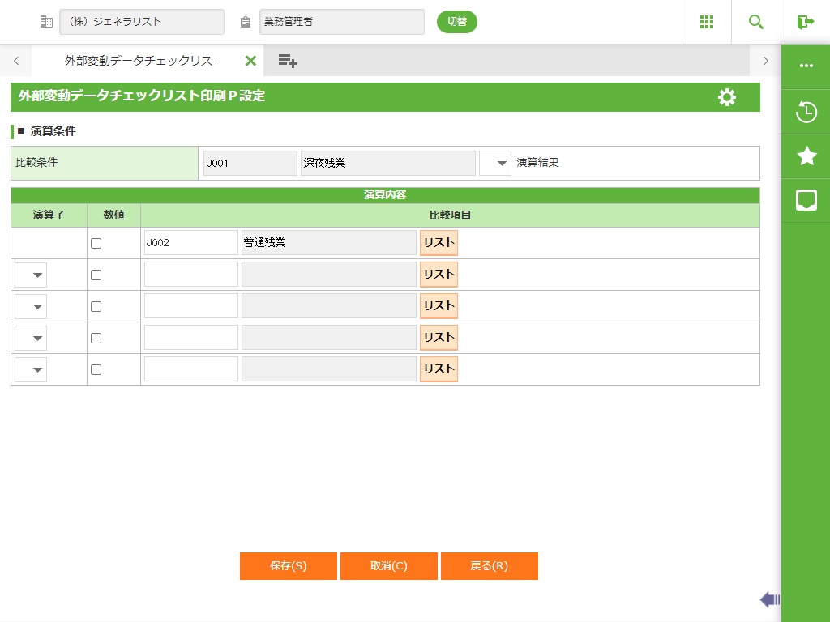Click the リスト button next to 普通残業
Screen dimensions: 830x622
(439, 243)
